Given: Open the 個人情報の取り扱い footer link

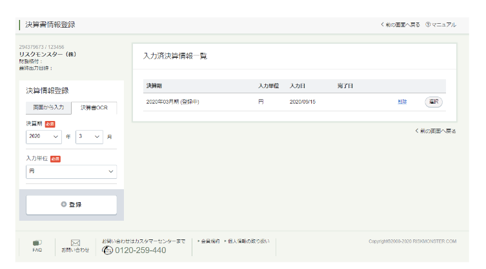Looking at the screenshot, I should pos(248,241).
